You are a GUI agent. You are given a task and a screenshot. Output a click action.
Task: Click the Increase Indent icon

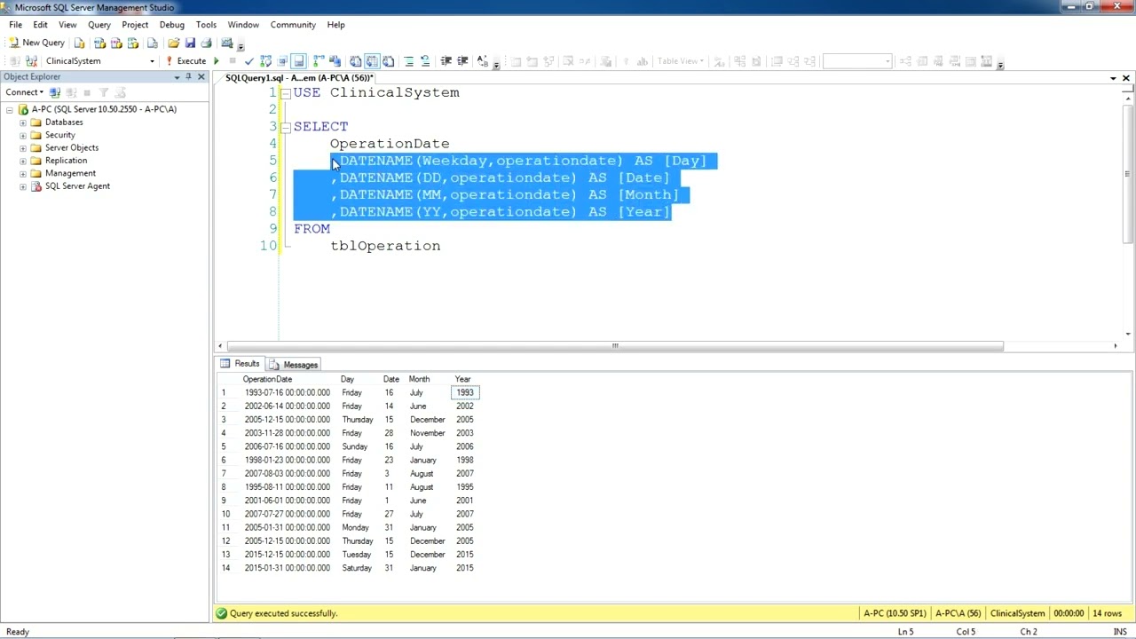463,61
